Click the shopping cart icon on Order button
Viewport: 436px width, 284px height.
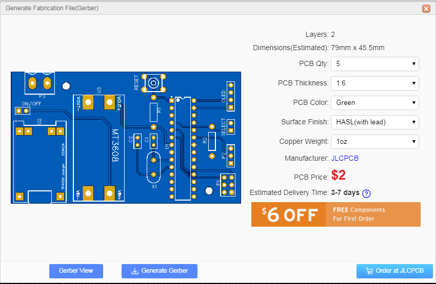(x=369, y=271)
